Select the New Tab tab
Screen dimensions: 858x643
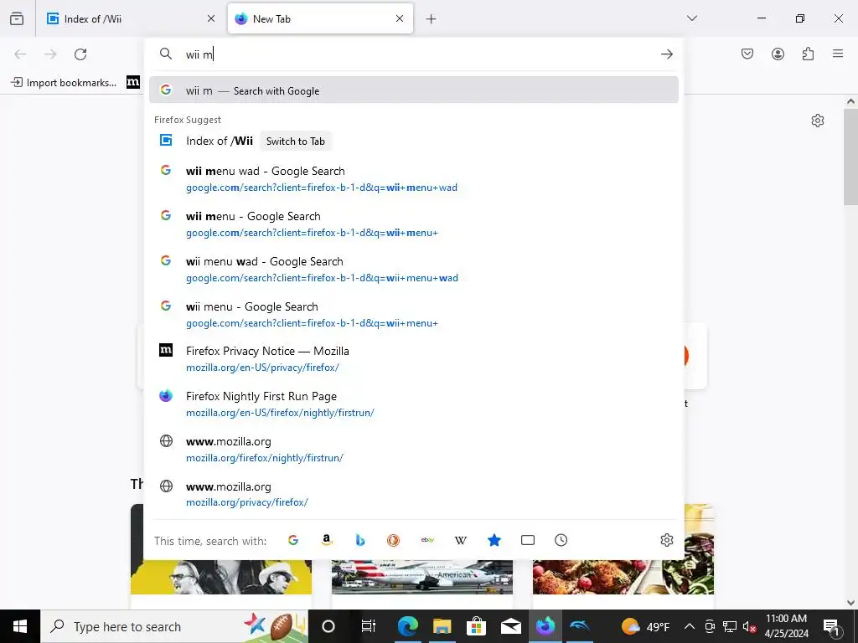pyautogui.click(x=320, y=18)
